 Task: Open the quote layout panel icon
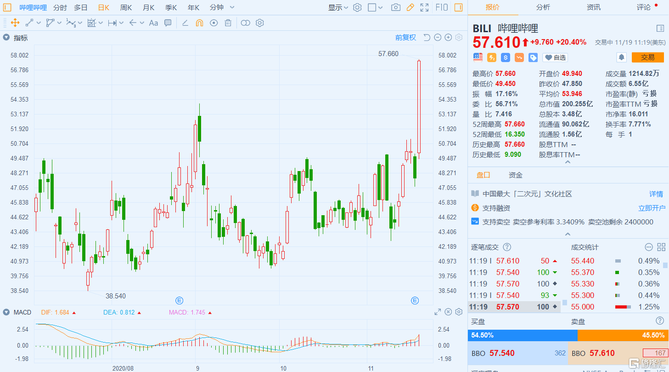coord(660,29)
